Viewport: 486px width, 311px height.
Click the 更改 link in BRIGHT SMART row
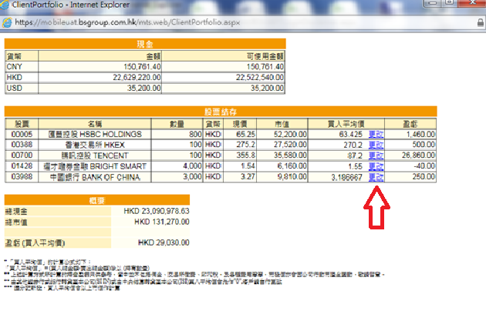[376, 166]
